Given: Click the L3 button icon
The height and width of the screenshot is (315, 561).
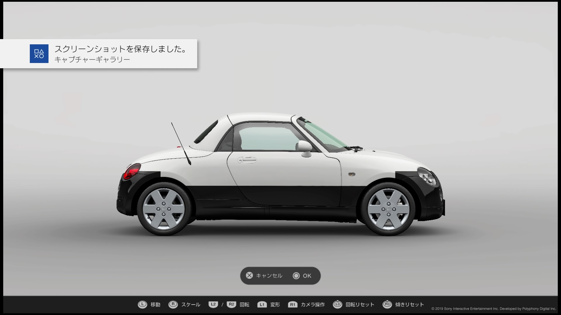Looking at the screenshot, I should click(x=337, y=304).
